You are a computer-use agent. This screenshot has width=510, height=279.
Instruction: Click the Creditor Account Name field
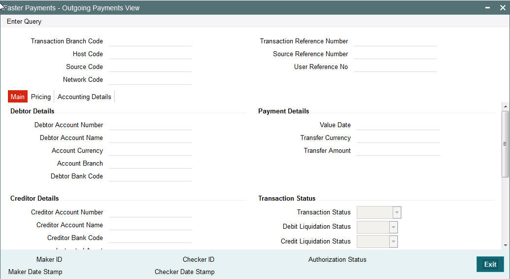tap(150, 225)
